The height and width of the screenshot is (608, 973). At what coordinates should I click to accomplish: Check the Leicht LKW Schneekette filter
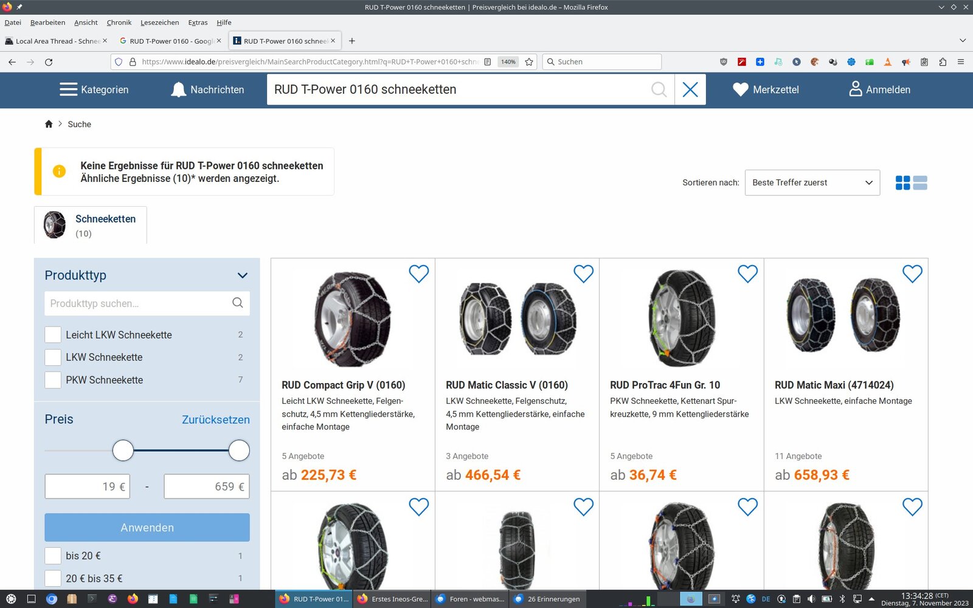[x=53, y=334]
